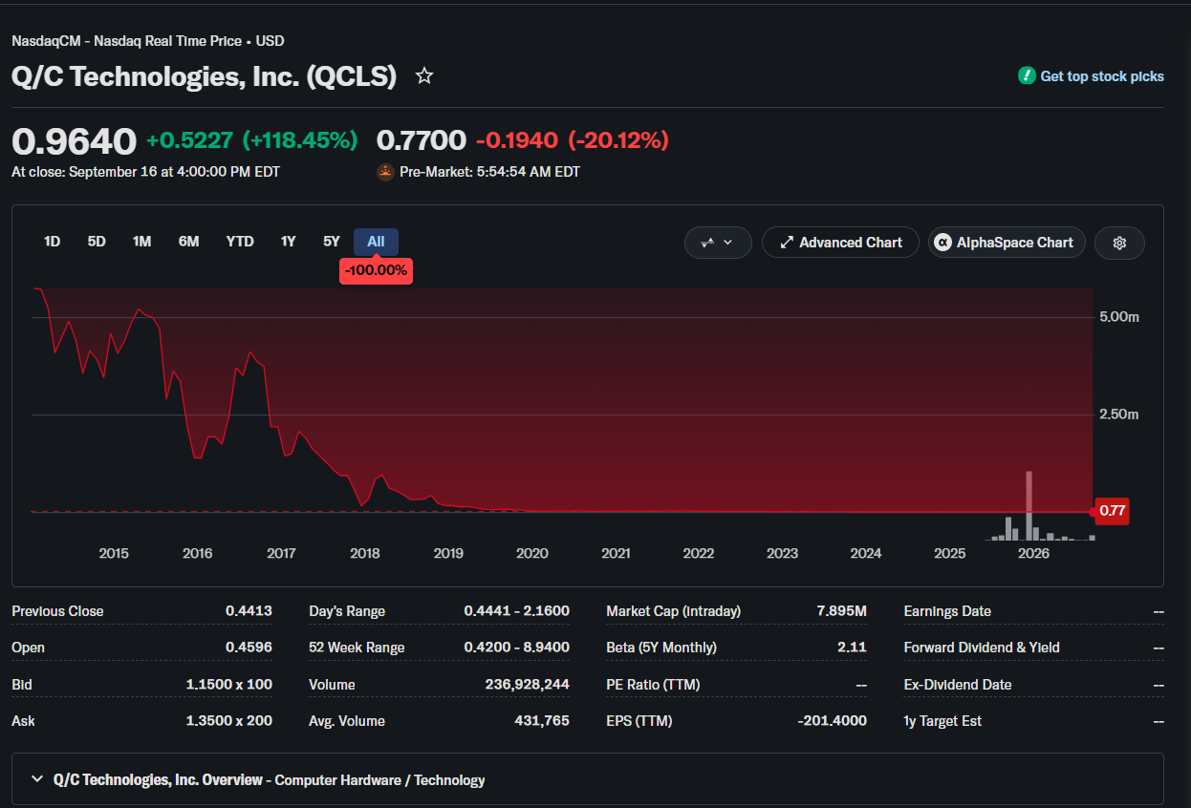Click the Volume value 236,928,244
The width and height of the screenshot is (1191, 808).
(x=528, y=684)
